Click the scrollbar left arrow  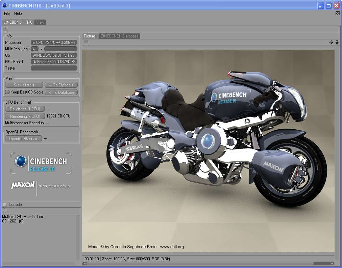click(x=85, y=264)
